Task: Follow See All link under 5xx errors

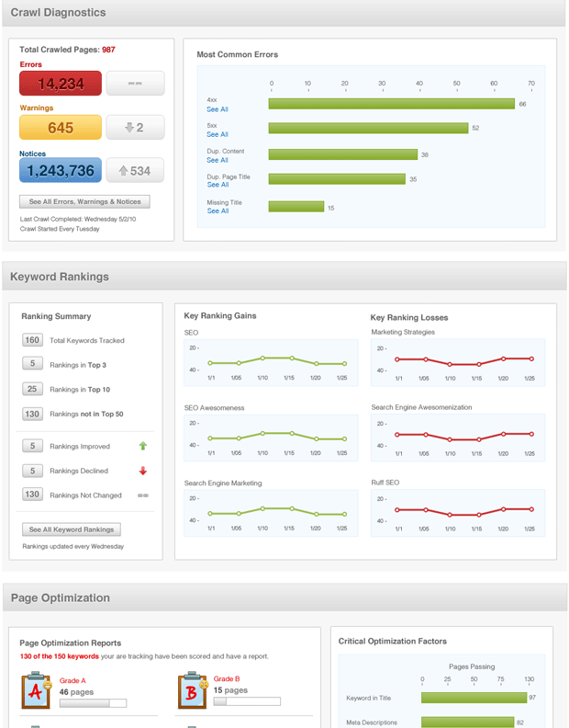Action: (x=218, y=134)
